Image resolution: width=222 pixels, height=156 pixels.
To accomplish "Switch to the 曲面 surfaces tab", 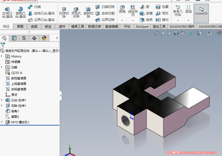I will (34, 26).
